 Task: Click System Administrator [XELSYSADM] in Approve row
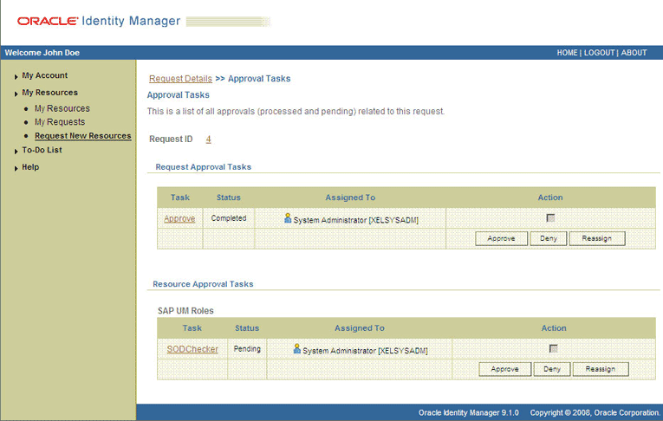356,220
